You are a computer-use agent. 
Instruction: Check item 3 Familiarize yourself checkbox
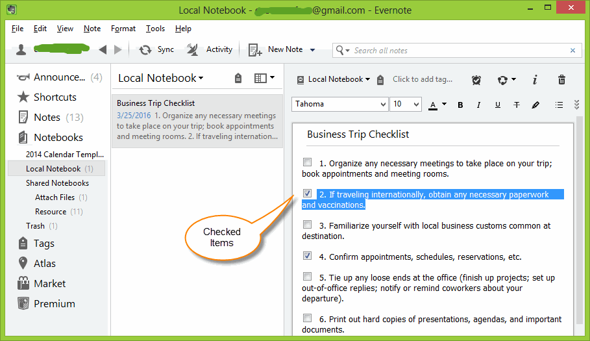point(308,225)
